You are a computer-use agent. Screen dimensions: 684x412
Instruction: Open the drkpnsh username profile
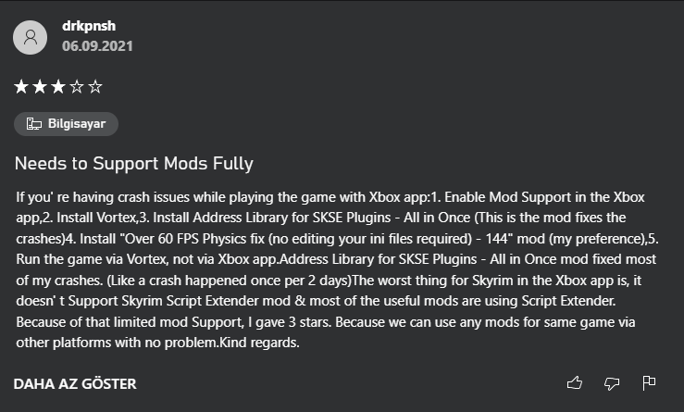[88, 27]
